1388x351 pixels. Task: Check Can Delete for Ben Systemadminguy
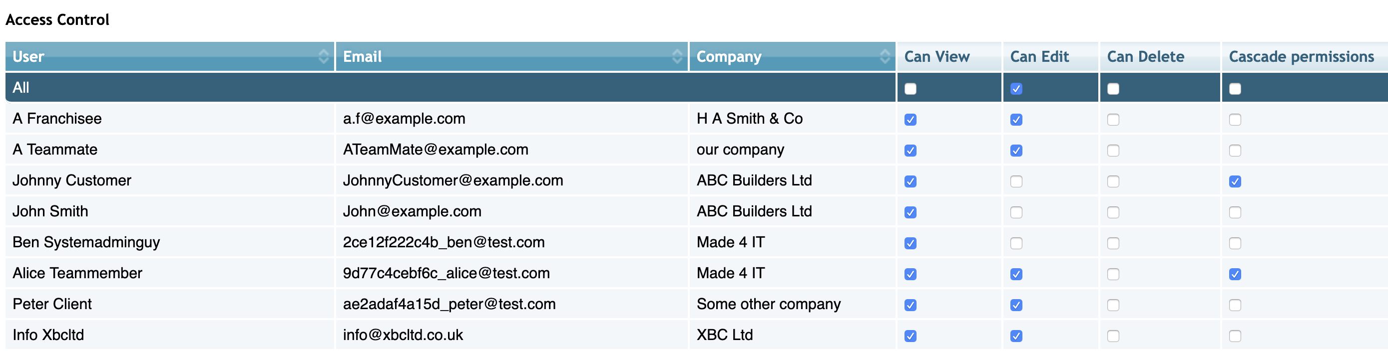point(1113,243)
